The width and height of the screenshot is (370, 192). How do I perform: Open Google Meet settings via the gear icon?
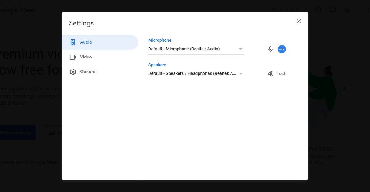[347, 10]
